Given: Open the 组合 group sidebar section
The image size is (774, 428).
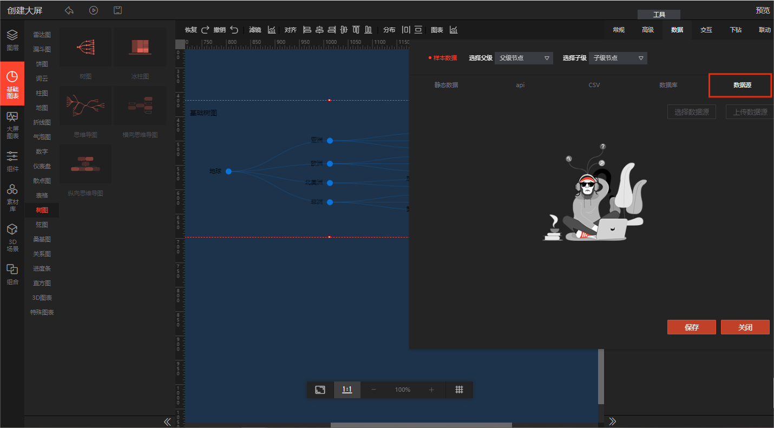Looking at the screenshot, I should pos(12,275).
